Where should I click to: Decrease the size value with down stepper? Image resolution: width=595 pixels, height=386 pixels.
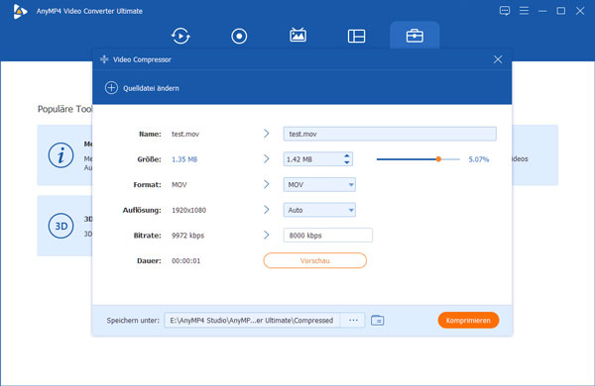pyautogui.click(x=347, y=162)
